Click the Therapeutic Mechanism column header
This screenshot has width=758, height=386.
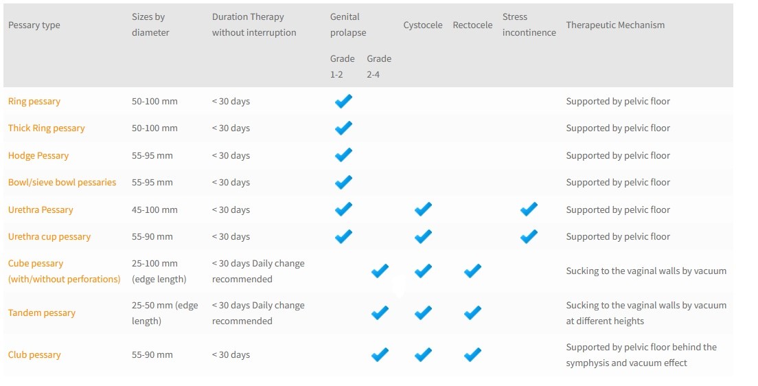(x=615, y=25)
